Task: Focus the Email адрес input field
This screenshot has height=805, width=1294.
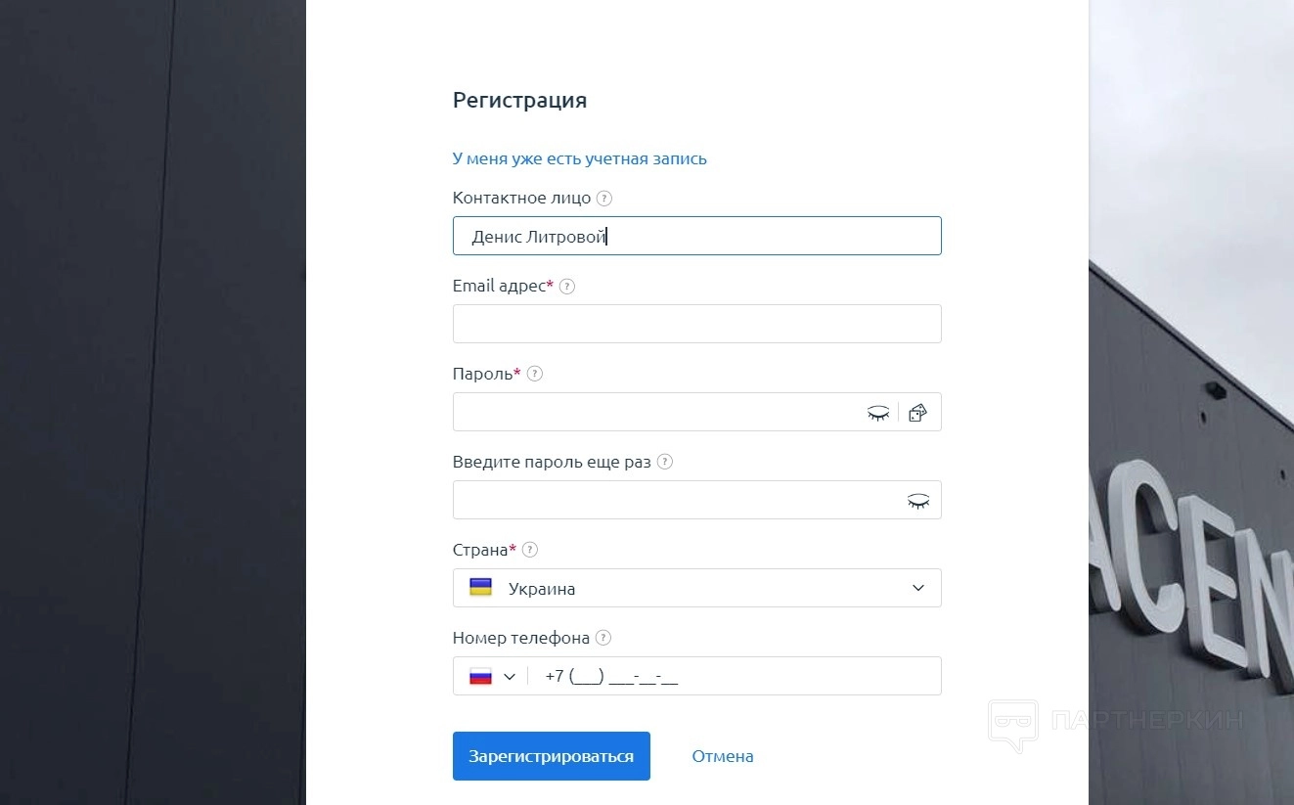Action: coord(696,324)
